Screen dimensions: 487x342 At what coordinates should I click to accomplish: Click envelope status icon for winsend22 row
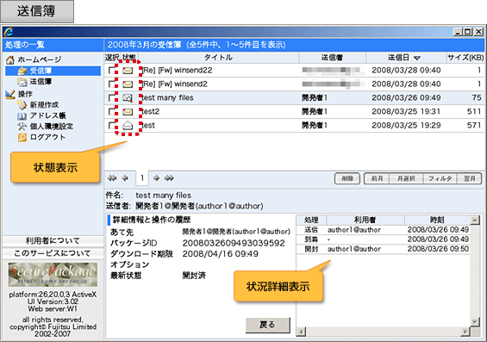(x=128, y=71)
